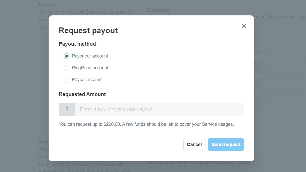Click the $200,00 request limit hint text
Image resolution: width=306 pixels, height=172 pixels.
tap(146, 124)
